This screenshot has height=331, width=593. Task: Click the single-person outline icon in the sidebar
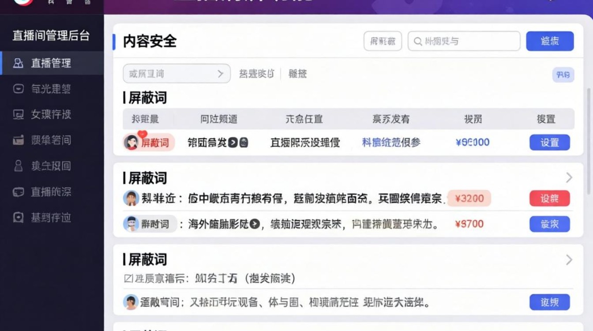coord(18,166)
